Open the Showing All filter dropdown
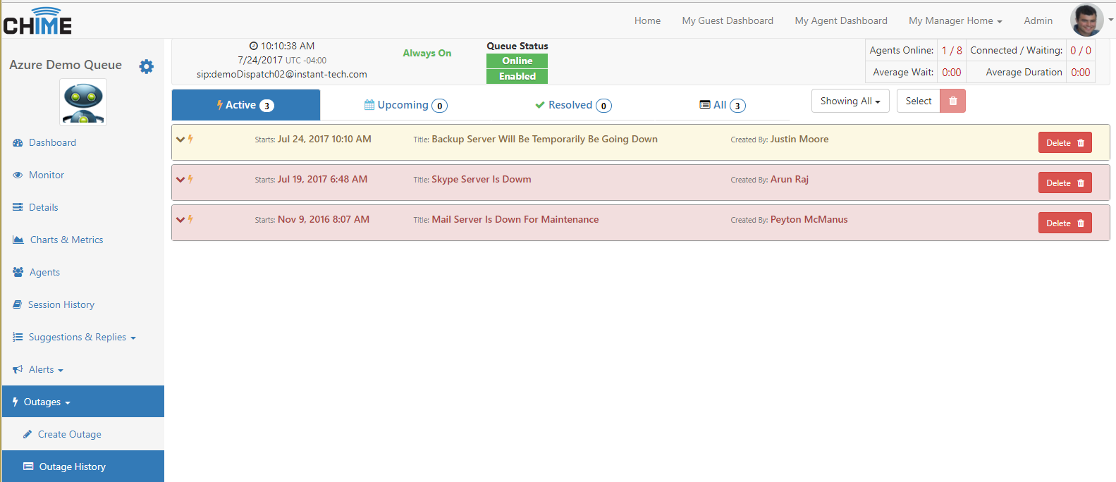1116x482 pixels. (850, 101)
